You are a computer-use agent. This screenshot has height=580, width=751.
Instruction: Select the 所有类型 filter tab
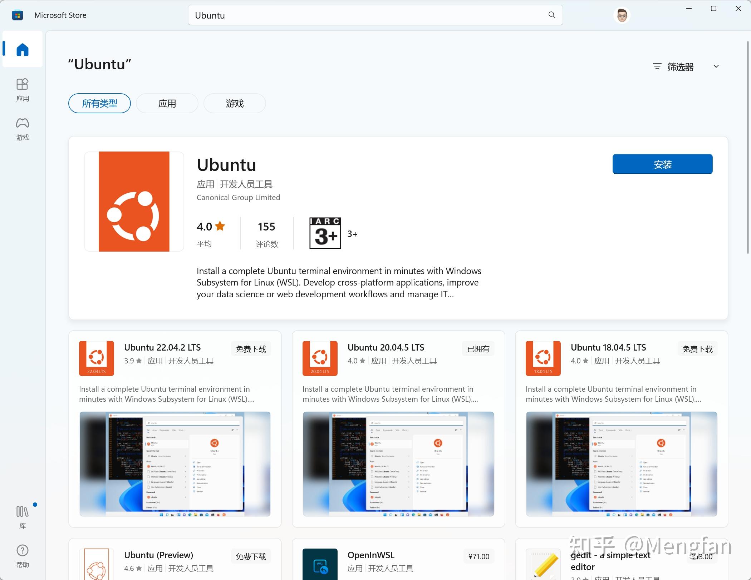tap(99, 103)
